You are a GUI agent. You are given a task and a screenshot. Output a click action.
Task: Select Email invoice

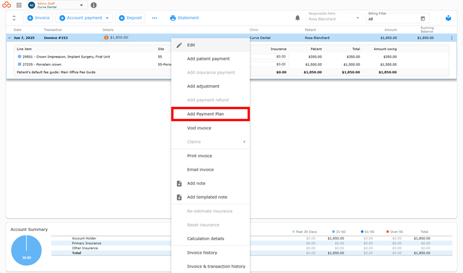(210, 170)
